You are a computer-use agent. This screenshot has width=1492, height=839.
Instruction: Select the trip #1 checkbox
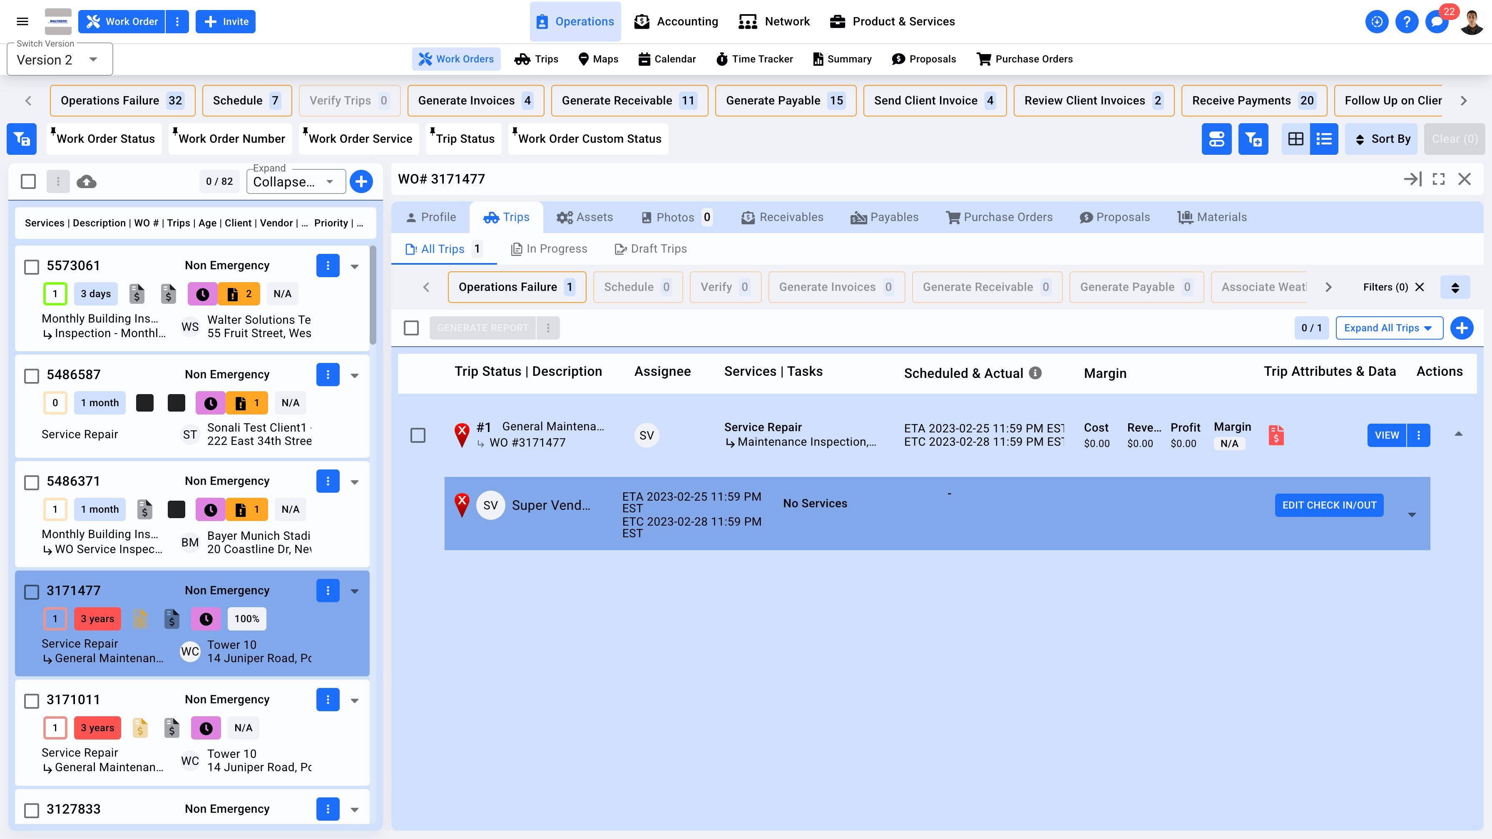[x=418, y=435]
